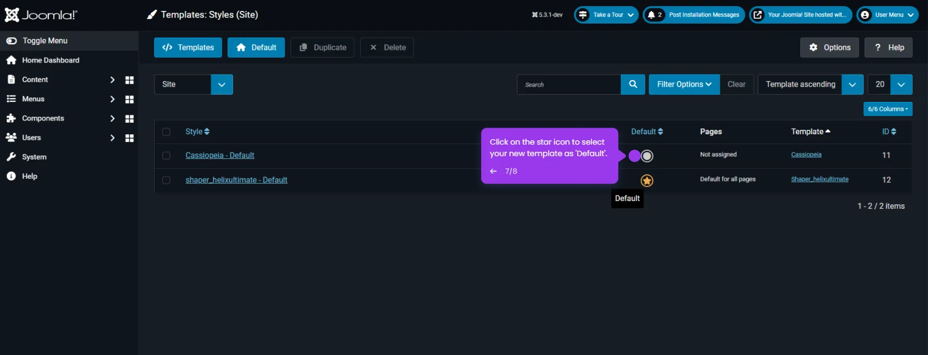The image size is (928, 355).
Task: Click the back arrow in tour popup
Action: (493, 171)
